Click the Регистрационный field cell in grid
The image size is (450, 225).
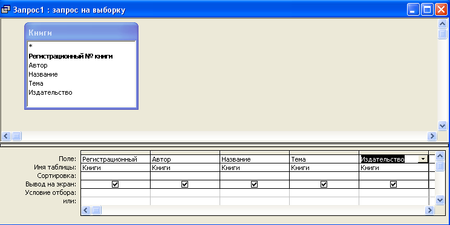point(116,159)
